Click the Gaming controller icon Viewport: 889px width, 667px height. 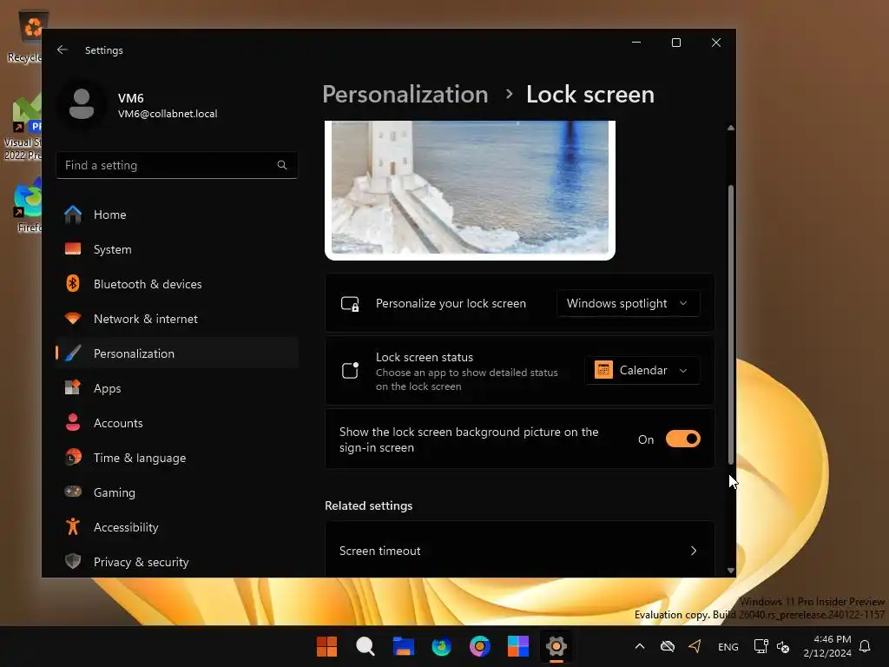pos(73,492)
